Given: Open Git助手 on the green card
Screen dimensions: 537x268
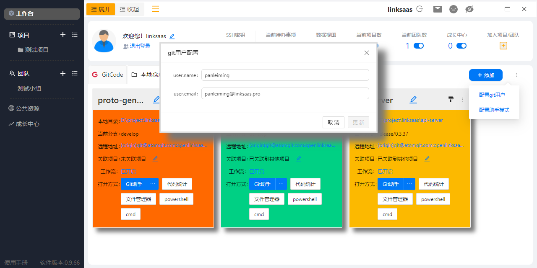Looking at the screenshot, I should (262, 184).
